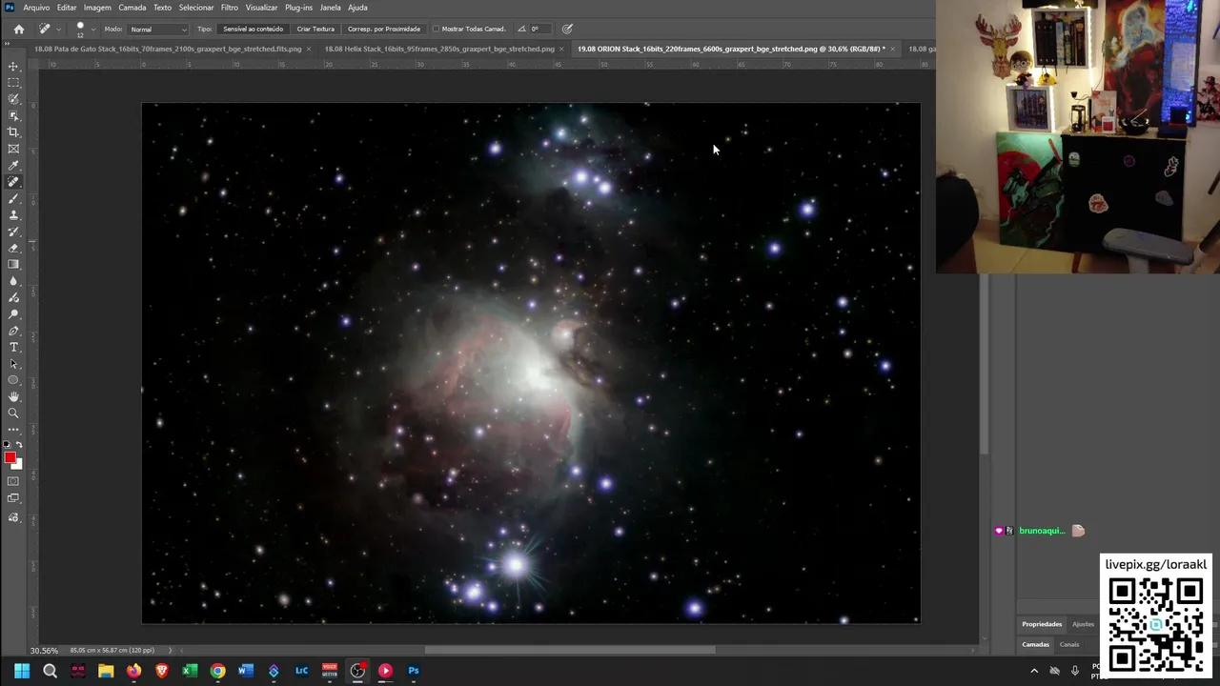Select Criar Textura type button
The width and height of the screenshot is (1220, 686).
coord(315,29)
